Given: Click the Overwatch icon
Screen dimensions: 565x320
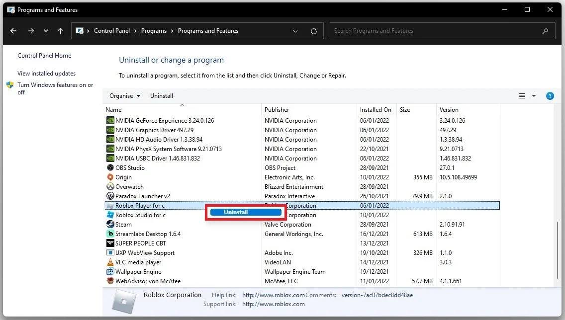Looking at the screenshot, I should [x=110, y=186].
